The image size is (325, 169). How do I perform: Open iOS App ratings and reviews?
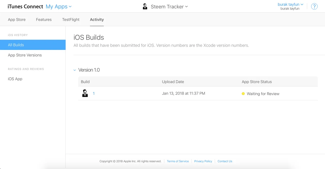[x=15, y=79]
